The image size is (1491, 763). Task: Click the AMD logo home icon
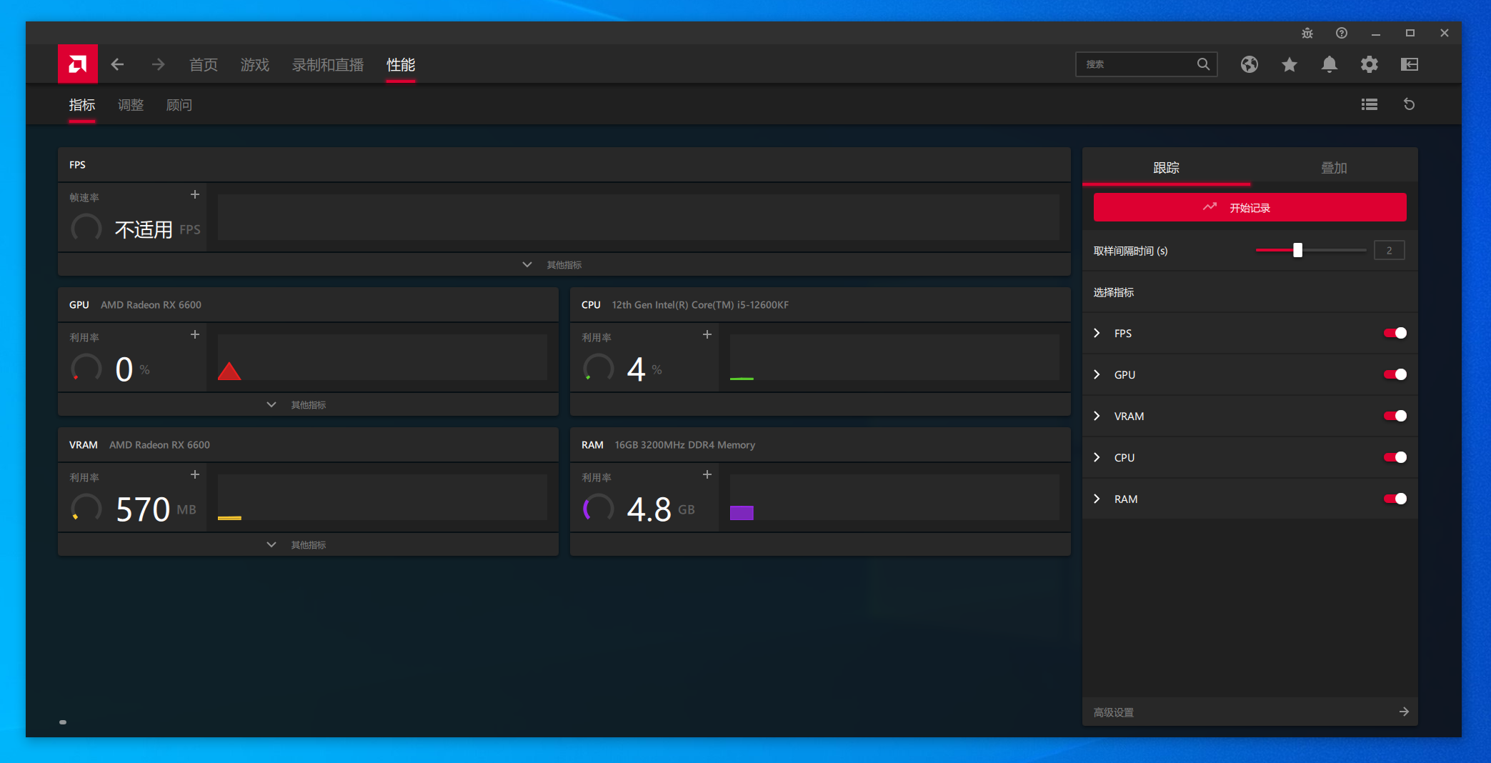point(78,64)
